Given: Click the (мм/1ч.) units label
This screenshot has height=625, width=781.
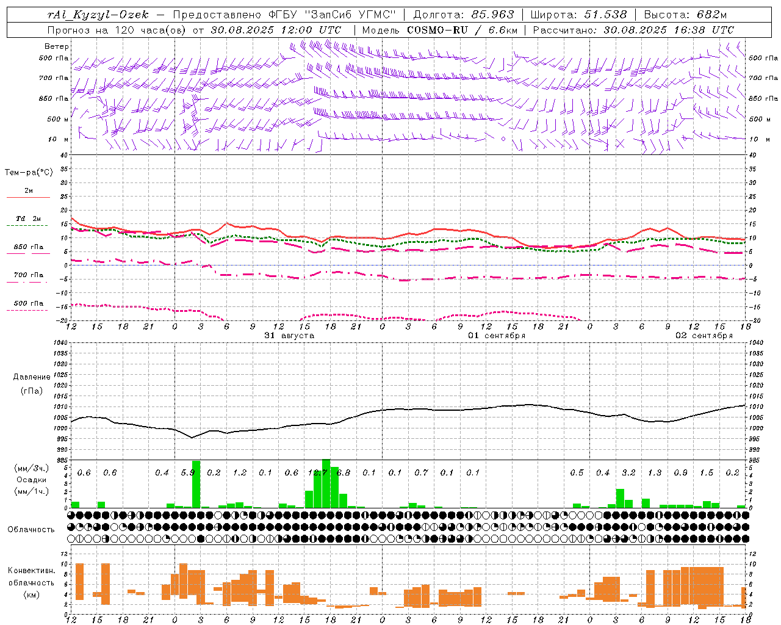Looking at the screenshot, I should tap(32, 491).
